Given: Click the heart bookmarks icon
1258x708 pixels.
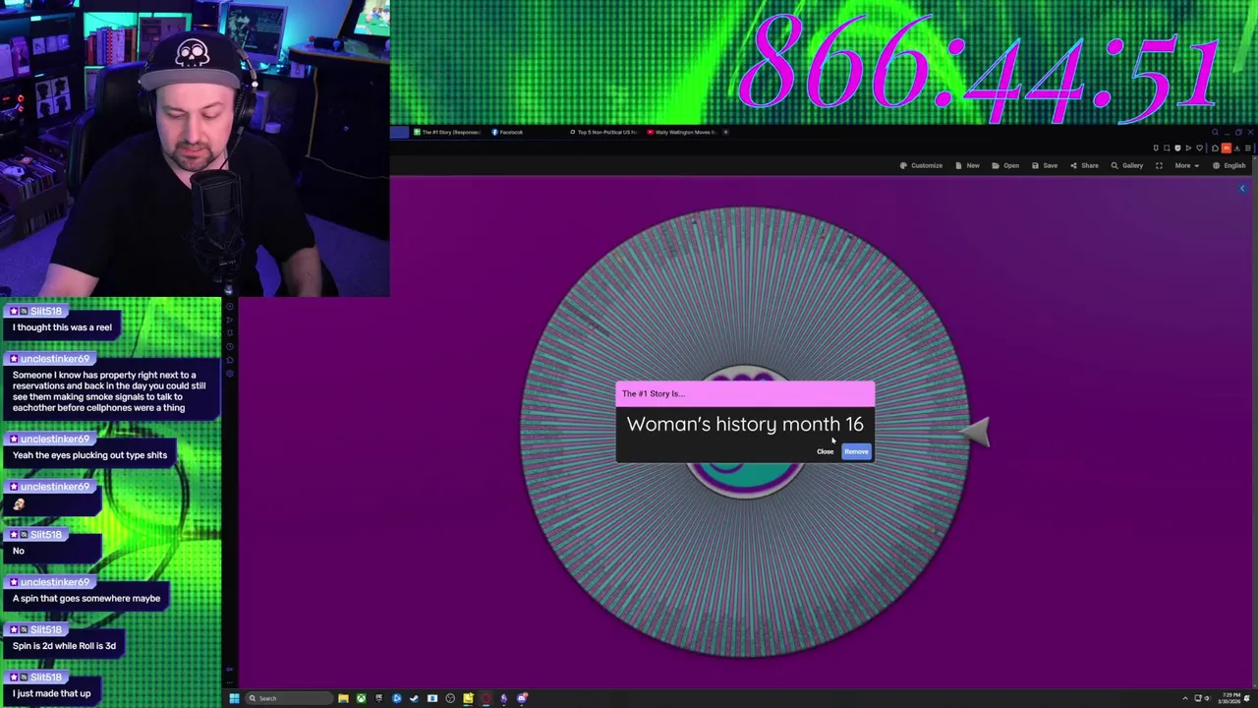Looking at the screenshot, I should click(x=1199, y=147).
